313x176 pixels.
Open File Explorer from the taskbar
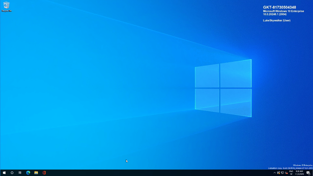pyautogui.click(x=36, y=173)
